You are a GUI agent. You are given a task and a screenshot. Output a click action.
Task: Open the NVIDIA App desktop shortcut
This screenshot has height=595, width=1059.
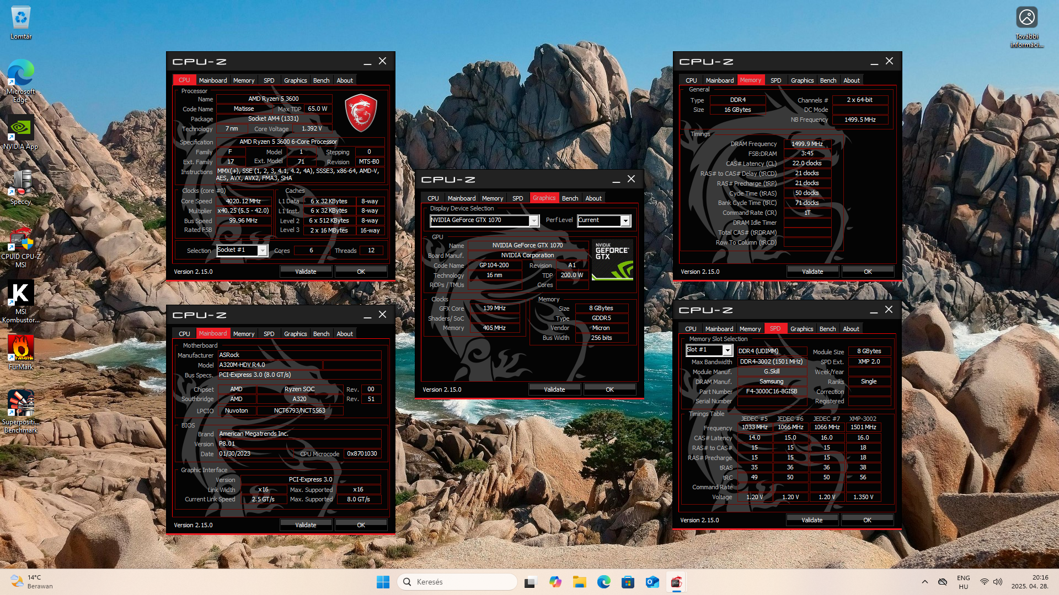click(21, 132)
